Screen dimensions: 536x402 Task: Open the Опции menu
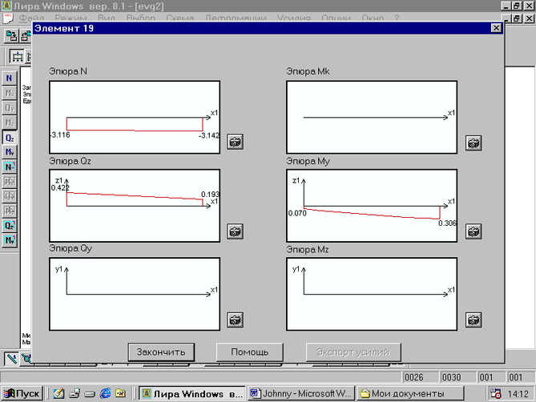click(337, 18)
